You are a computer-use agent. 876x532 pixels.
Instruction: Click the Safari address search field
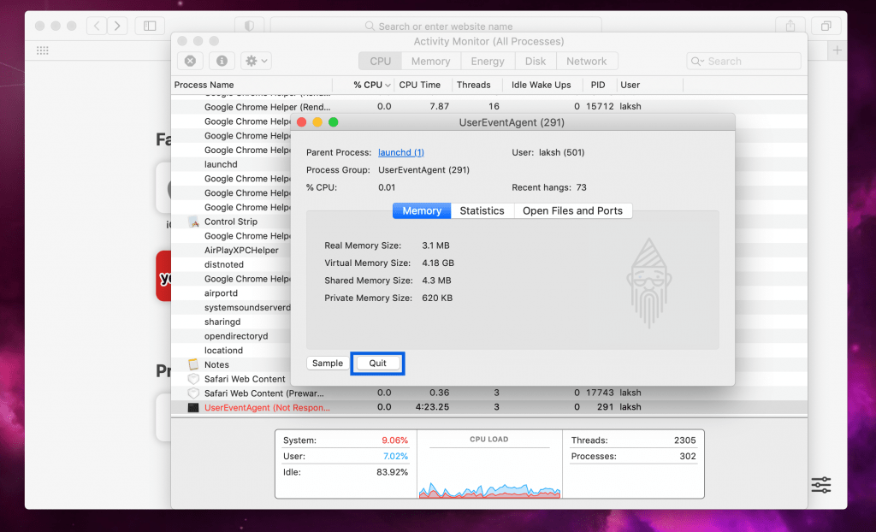pyautogui.click(x=436, y=26)
